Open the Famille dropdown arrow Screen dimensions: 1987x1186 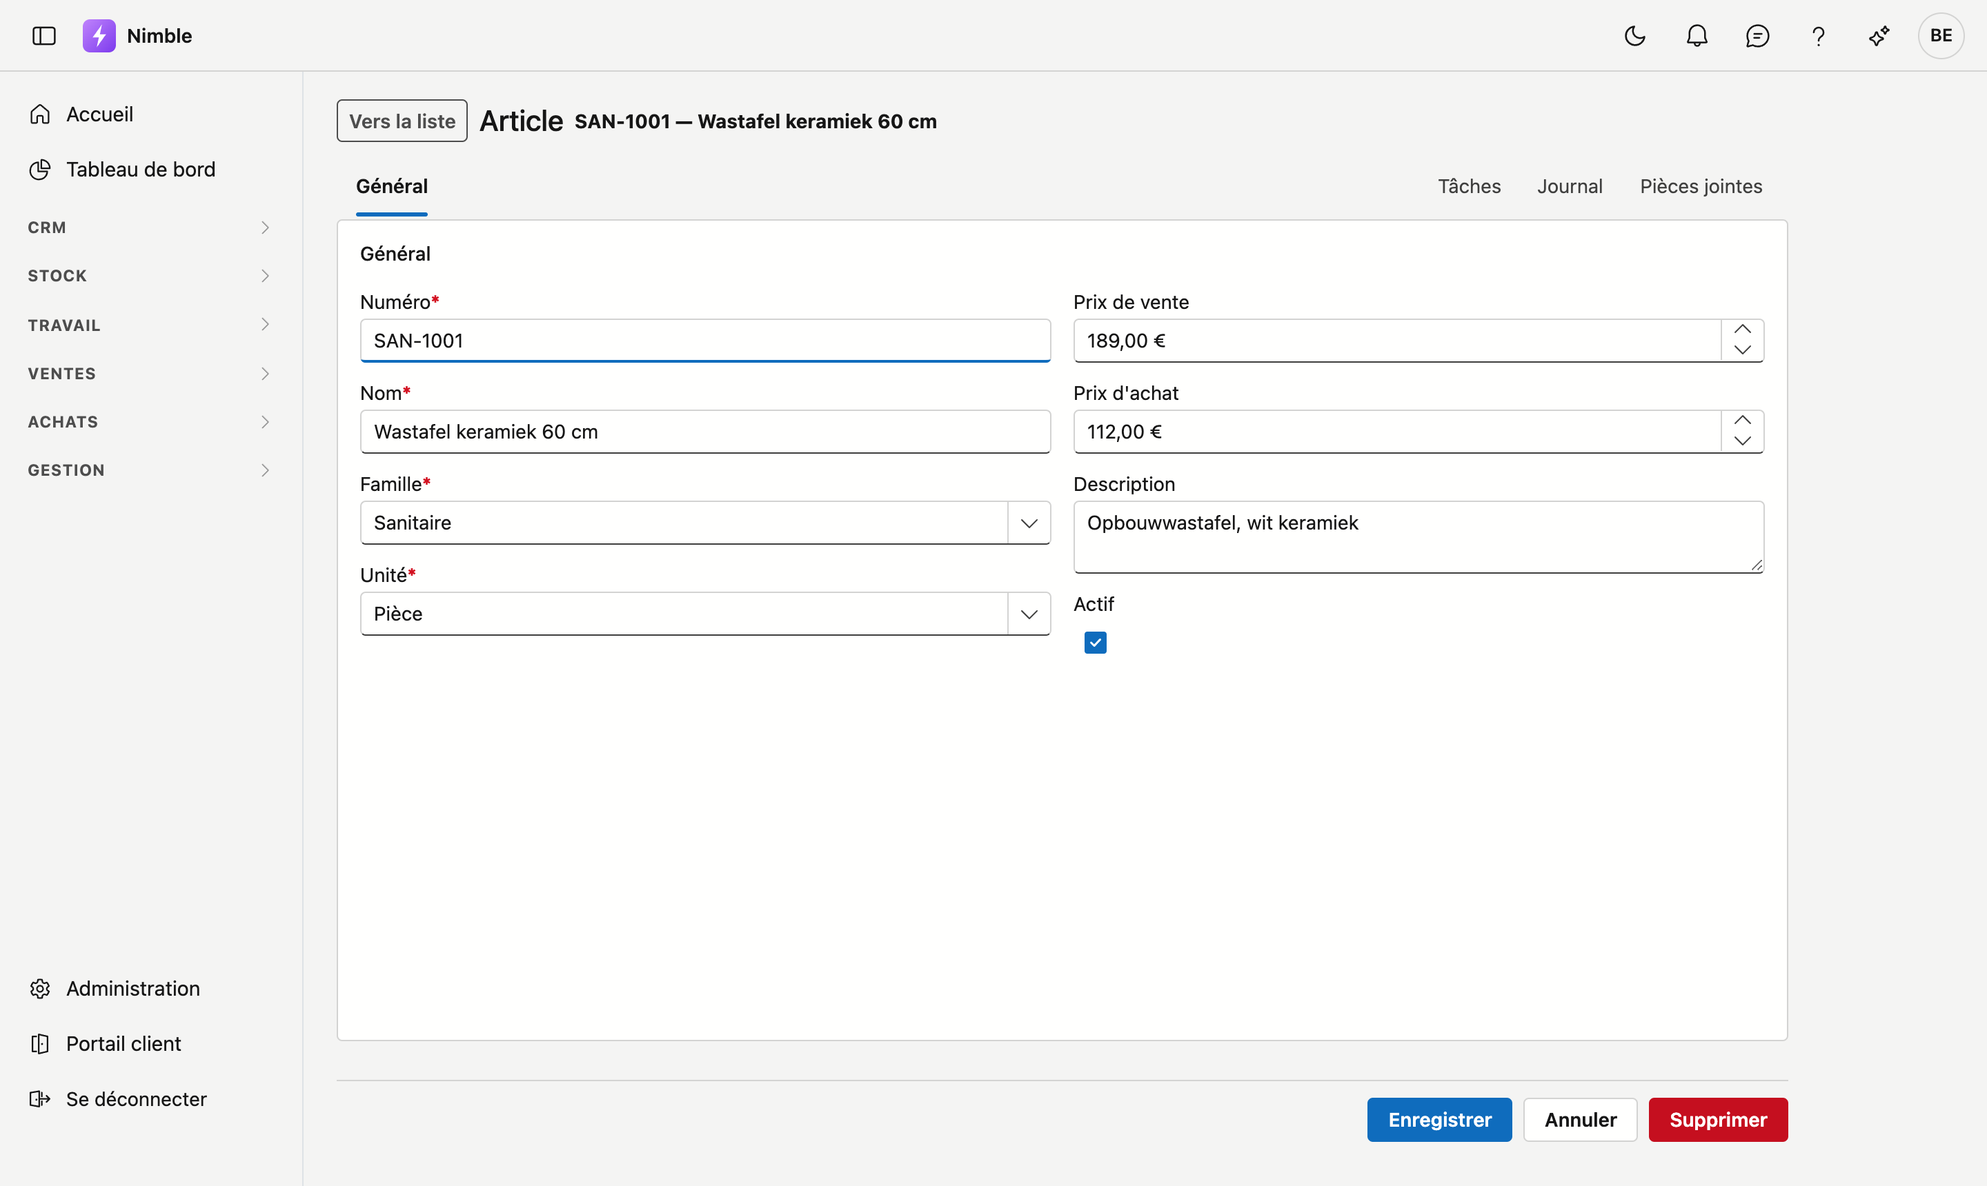(1029, 523)
